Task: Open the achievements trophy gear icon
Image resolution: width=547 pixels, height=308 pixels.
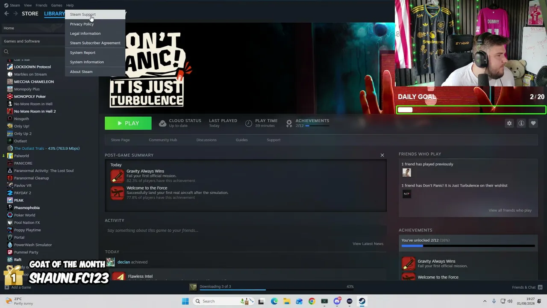Action: (289, 123)
